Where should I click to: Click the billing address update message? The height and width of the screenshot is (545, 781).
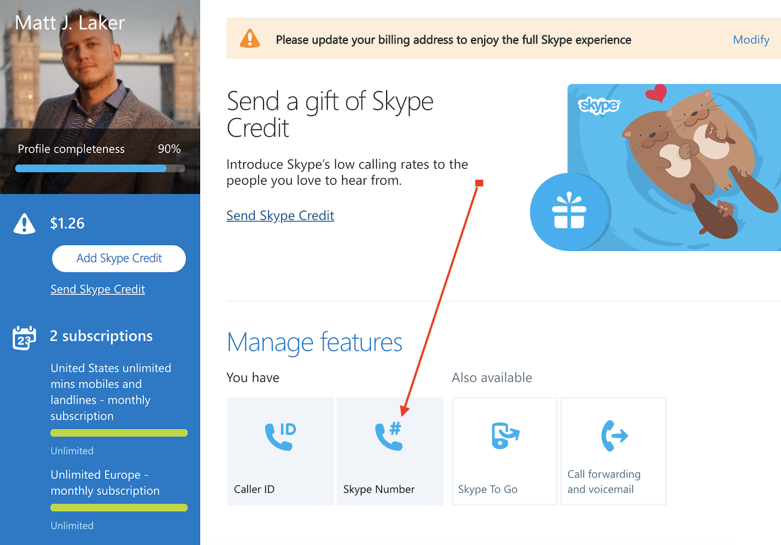tap(453, 39)
